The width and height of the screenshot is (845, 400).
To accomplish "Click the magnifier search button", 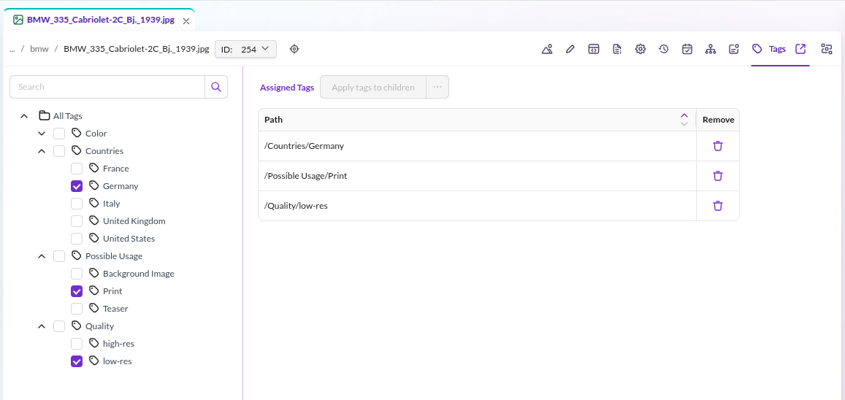I will click(216, 87).
